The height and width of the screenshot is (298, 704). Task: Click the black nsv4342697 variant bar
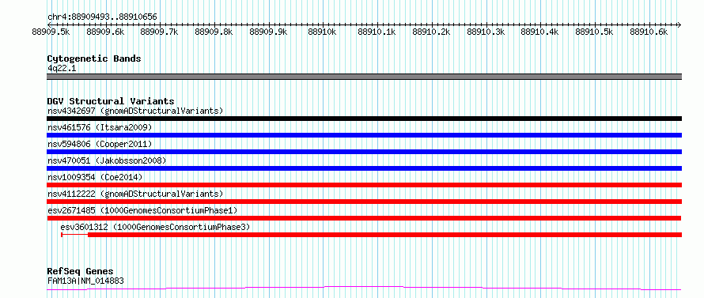[x=364, y=119]
